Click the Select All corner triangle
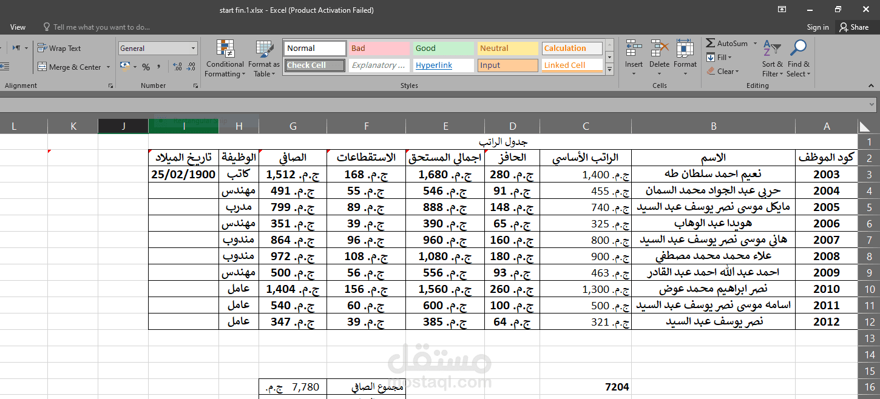The image size is (880, 399). coord(865,126)
